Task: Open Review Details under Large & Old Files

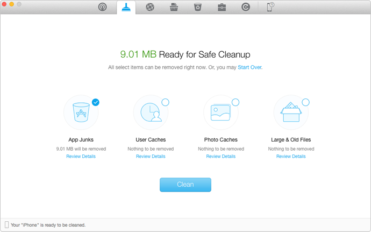Action: pyautogui.click(x=291, y=157)
